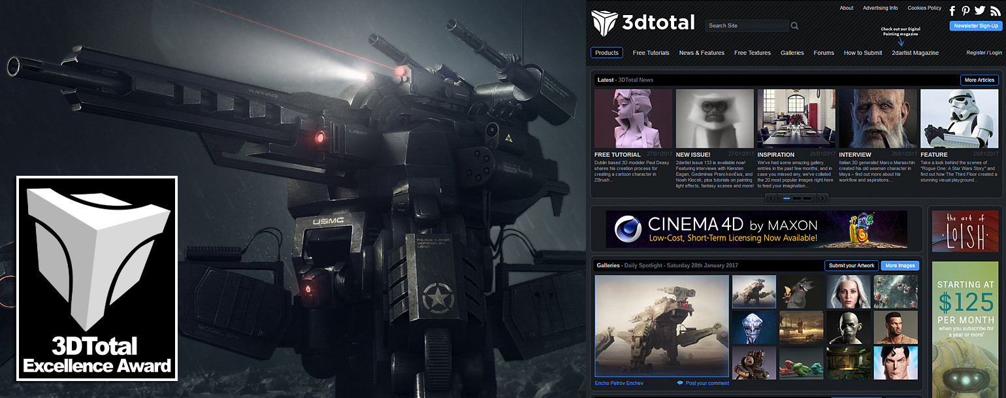Select the red berries thumbnail
The image size is (1006, 398).
point(896,291)
